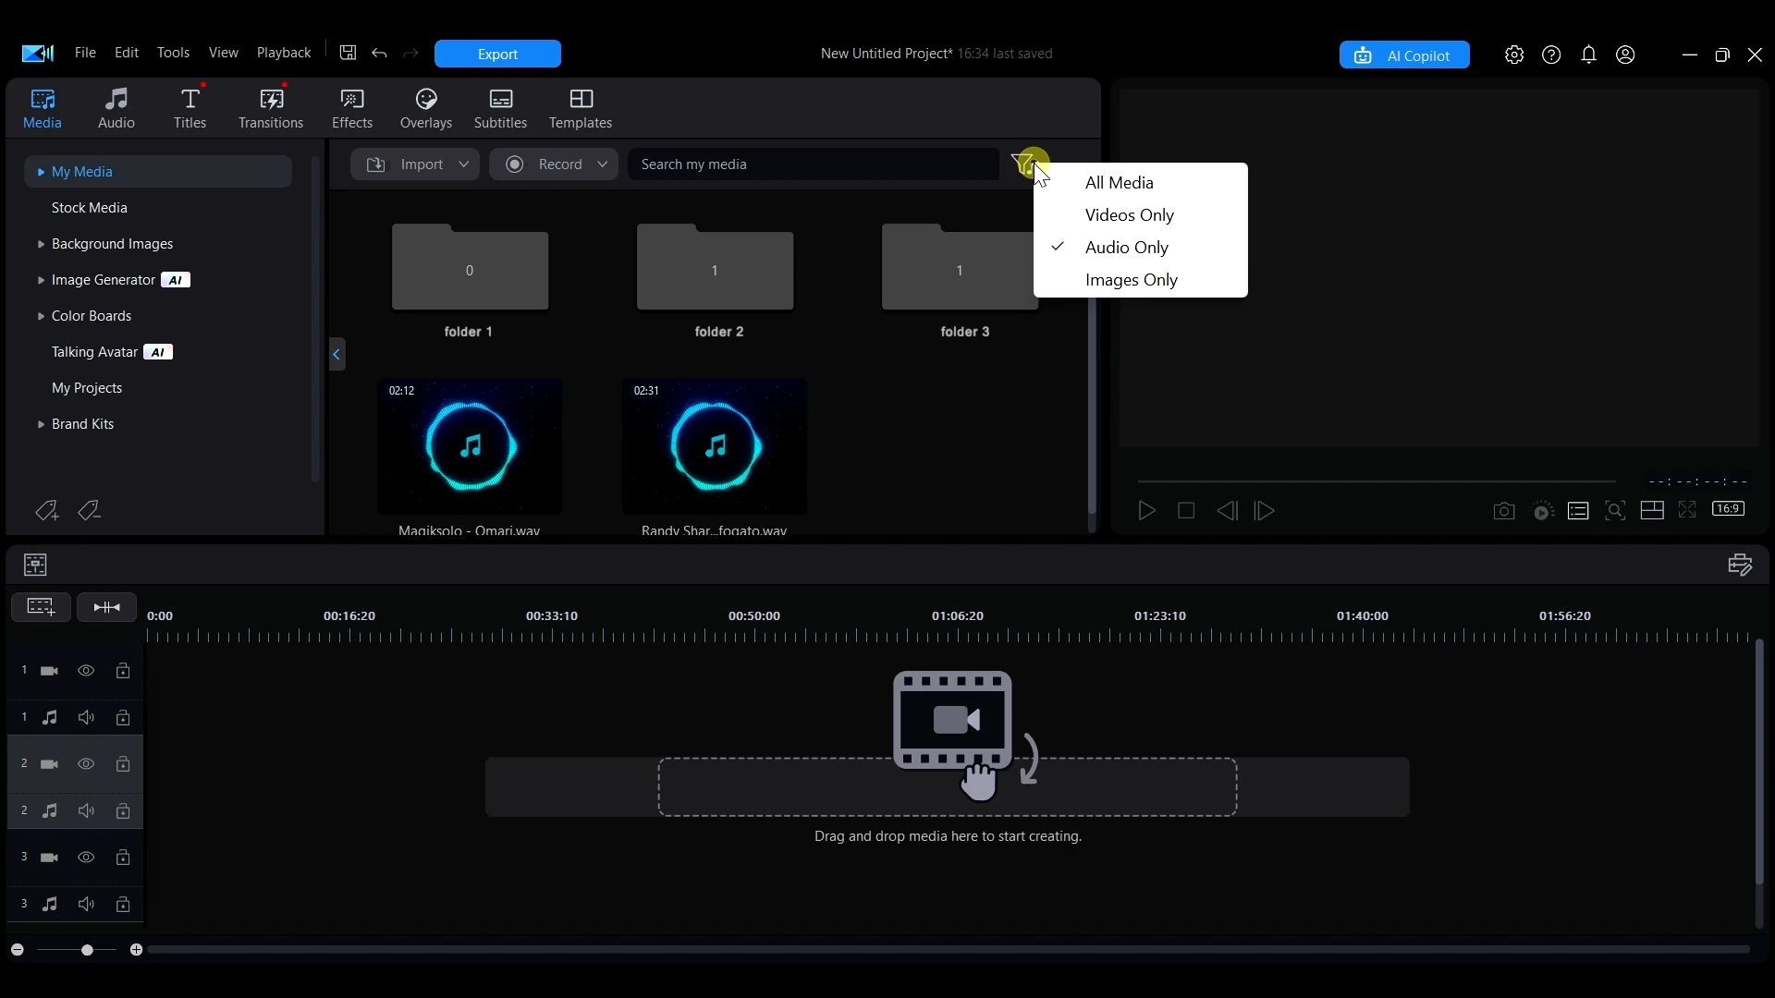Screen dimensions: 1775x998
Task: Open the Record dropdown
Action: (x=554, y=164)
